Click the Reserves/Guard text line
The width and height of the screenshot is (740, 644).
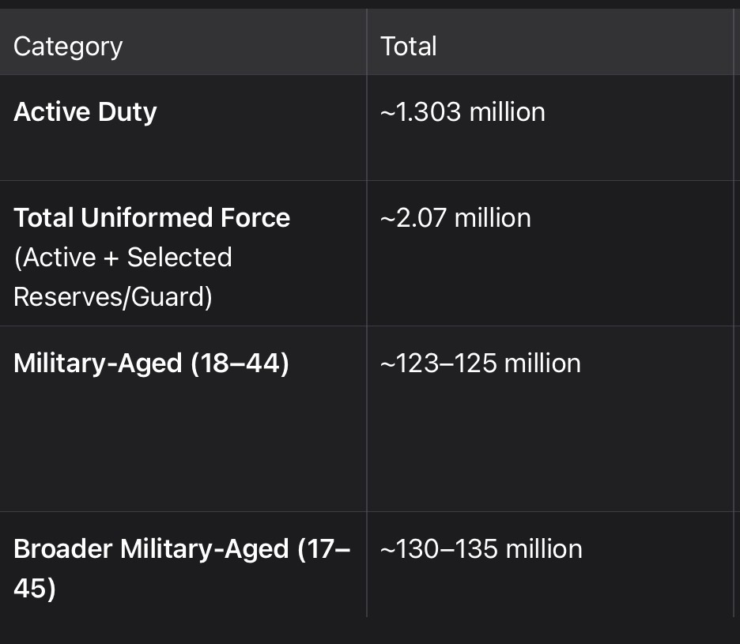[113, 297]
